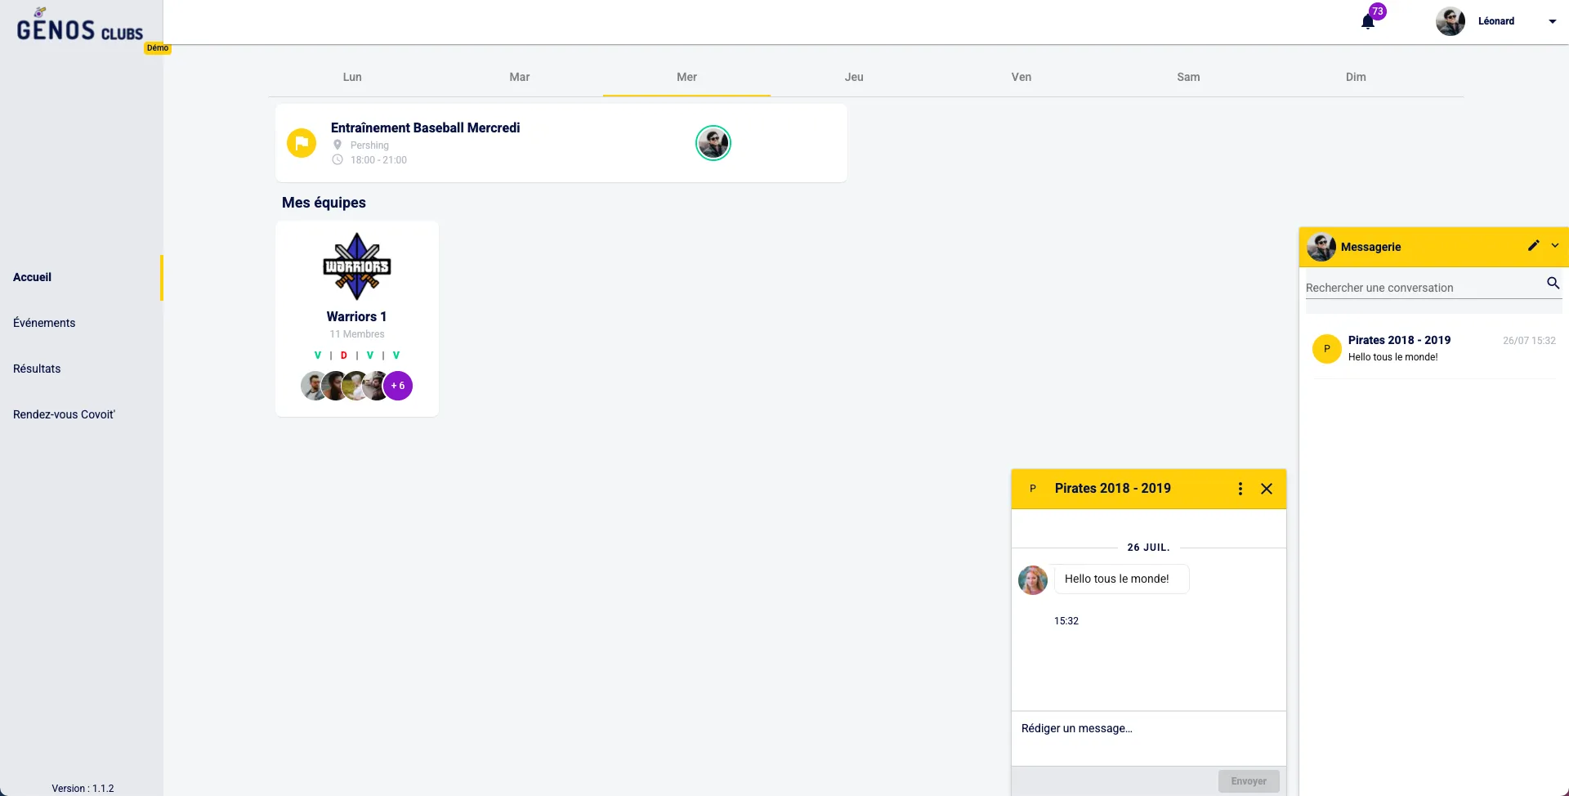Open the three-dot menu in Pirates chat
This screenshot has width=1569, height=796.
(1240, 489)
